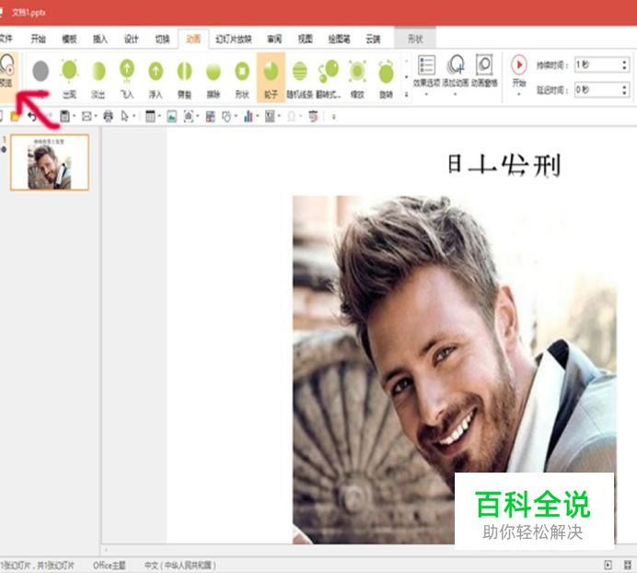Open the 模板 (Template) ribbon tab
The width and height of the screenshot is (637, 573).
tap(69, 39)
